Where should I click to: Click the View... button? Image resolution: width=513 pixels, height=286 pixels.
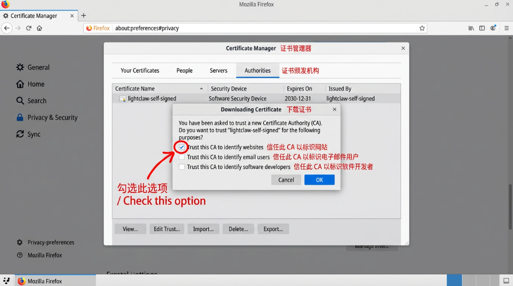pyautogui.click(x=130, y=229)
